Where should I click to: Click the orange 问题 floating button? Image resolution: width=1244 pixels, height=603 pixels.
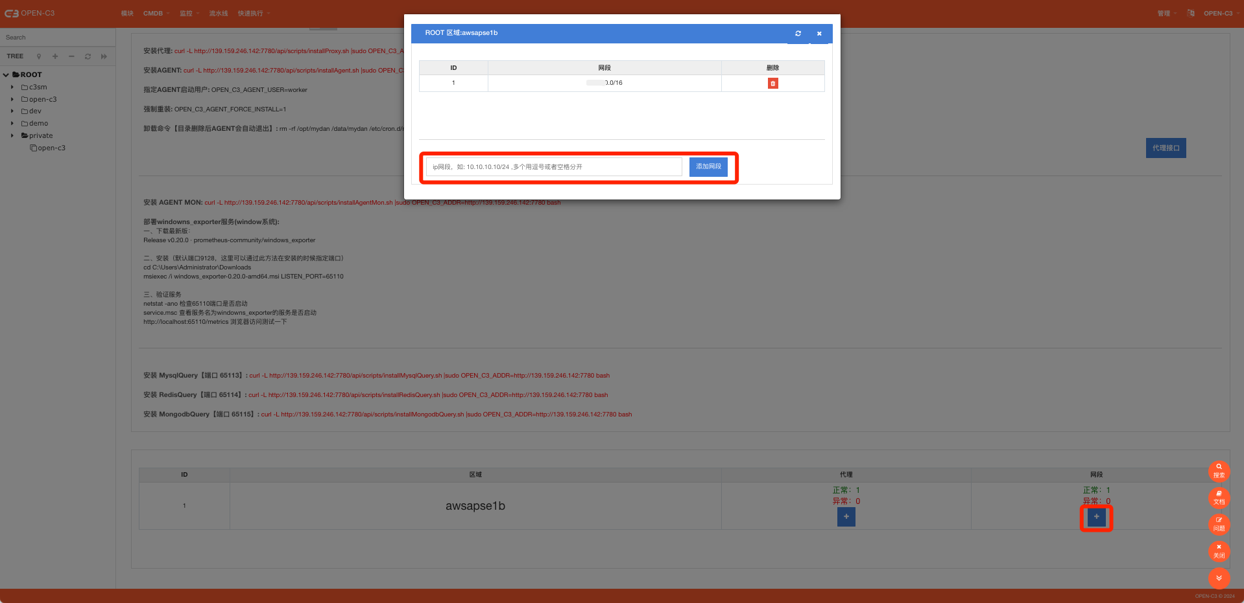pos(1219,524)
